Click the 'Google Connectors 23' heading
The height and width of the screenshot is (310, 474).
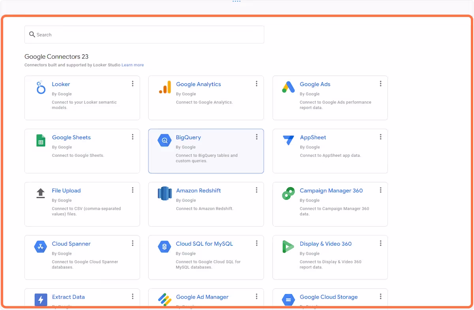pos(56,57)
